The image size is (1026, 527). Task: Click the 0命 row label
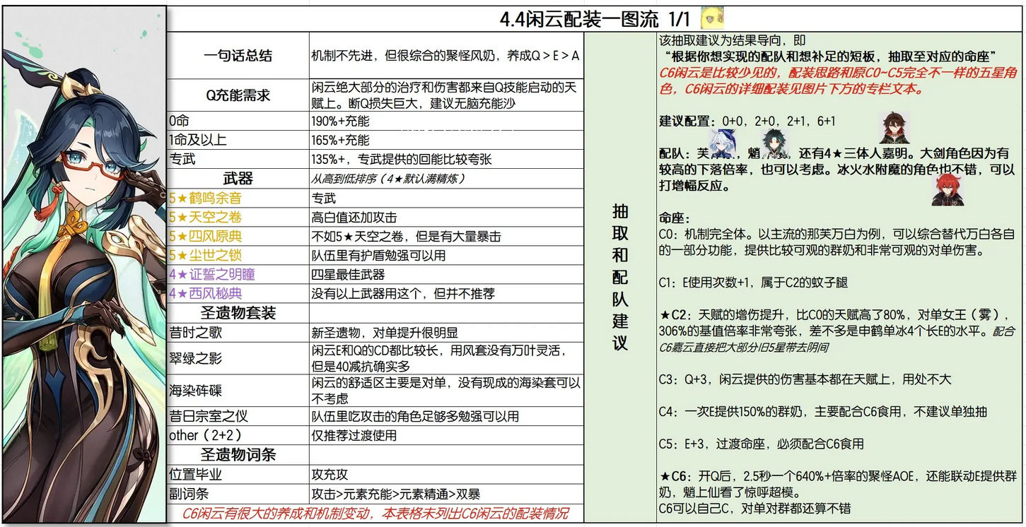pos(238,121)
